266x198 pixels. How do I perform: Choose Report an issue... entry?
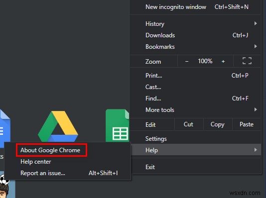pyautogui.click(x=68, y=173)
